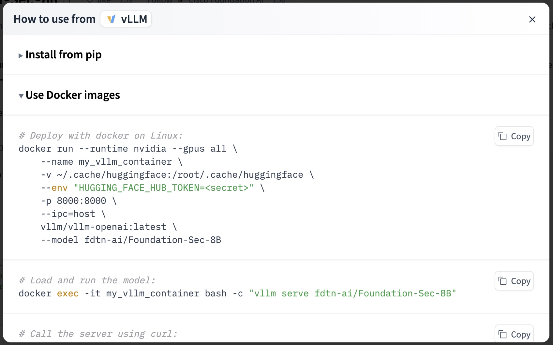Copy the curl server call snippet
Image resolution: width=553 pixels, height=345 pixels.
click(x=514, y=334)
